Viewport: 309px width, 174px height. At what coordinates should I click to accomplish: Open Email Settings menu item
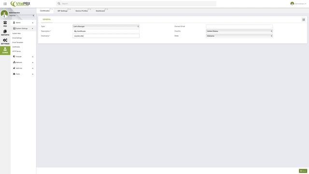(x=17, y=38)
